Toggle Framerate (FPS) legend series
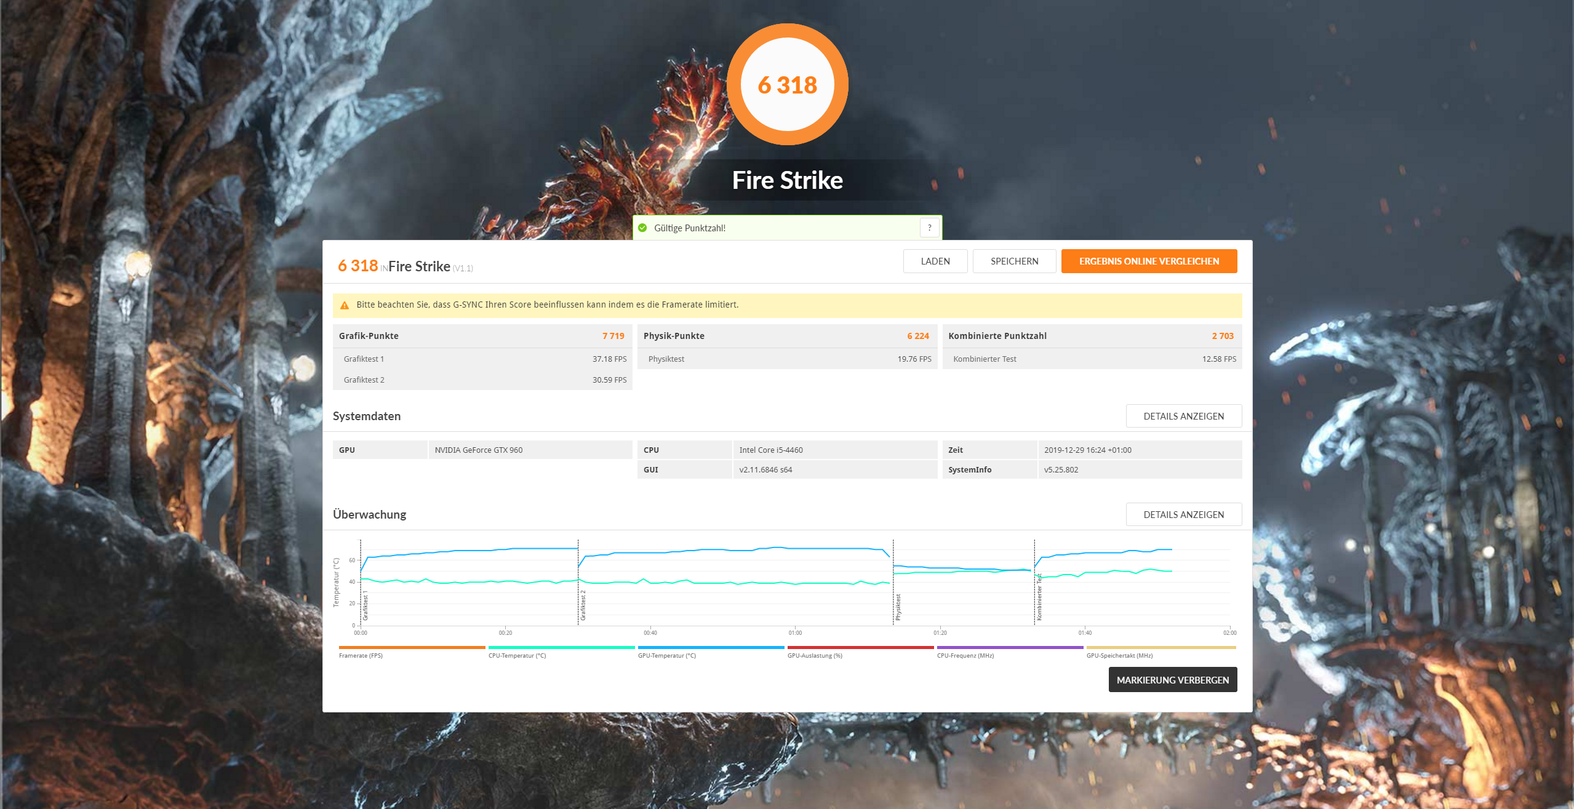 (x=361, y=655)
